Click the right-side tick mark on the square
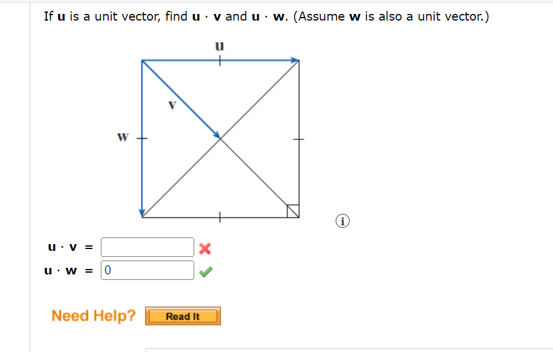The width and height of the screenshot is (553, 352). 298,138
